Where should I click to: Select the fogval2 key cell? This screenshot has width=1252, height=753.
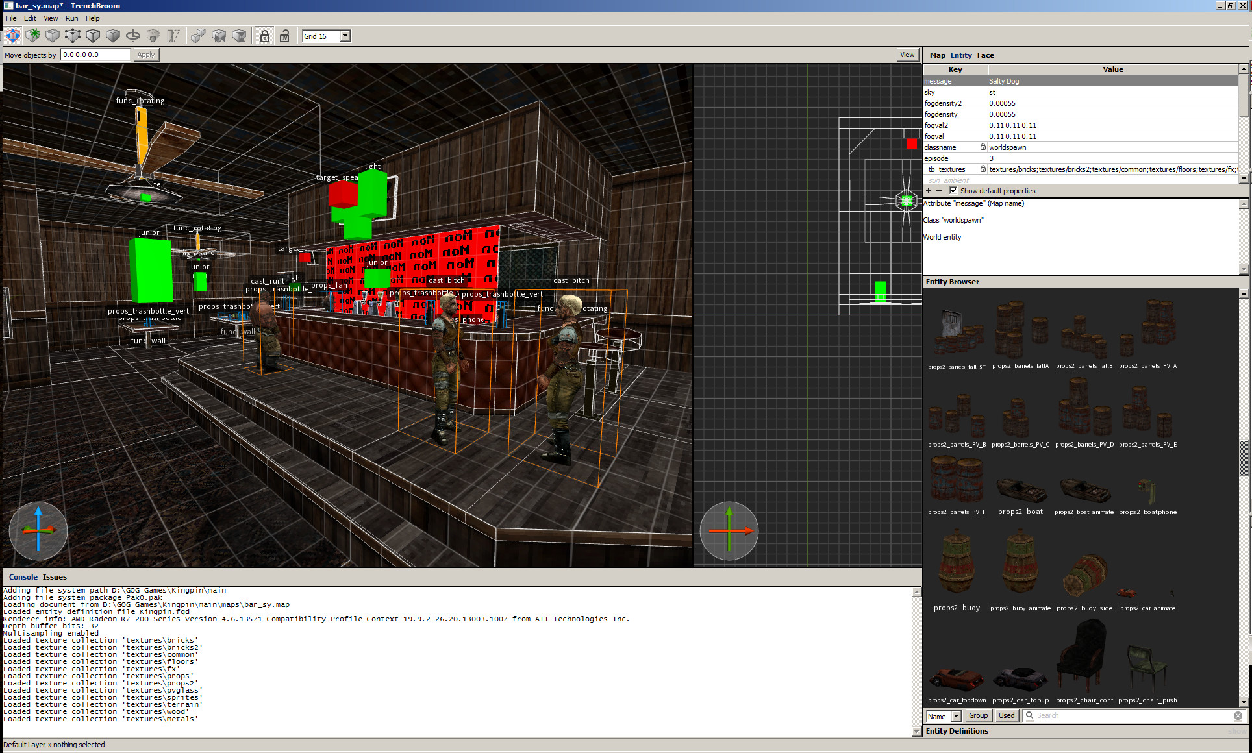click(955, 125)
